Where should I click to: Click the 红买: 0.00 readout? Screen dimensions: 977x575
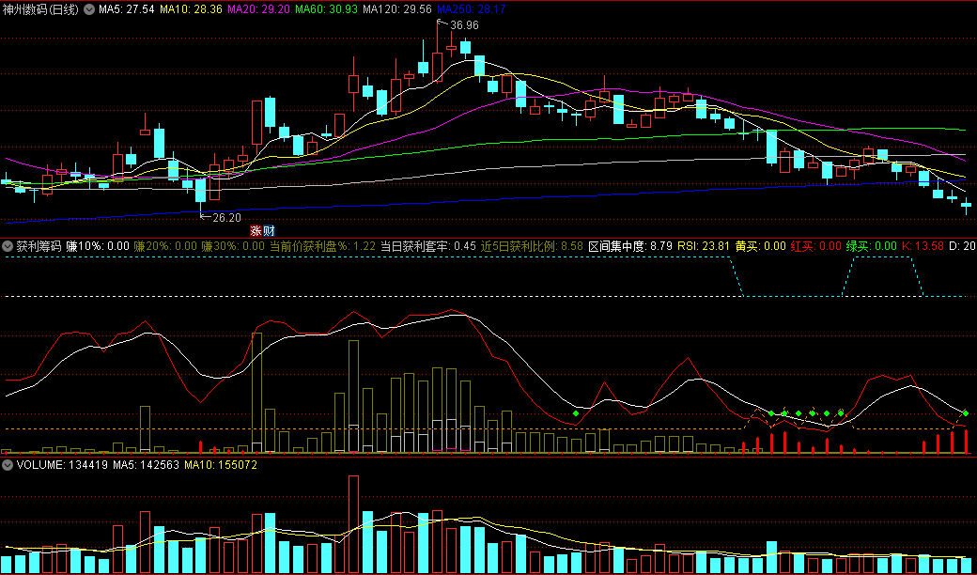[x=816, y=245]
